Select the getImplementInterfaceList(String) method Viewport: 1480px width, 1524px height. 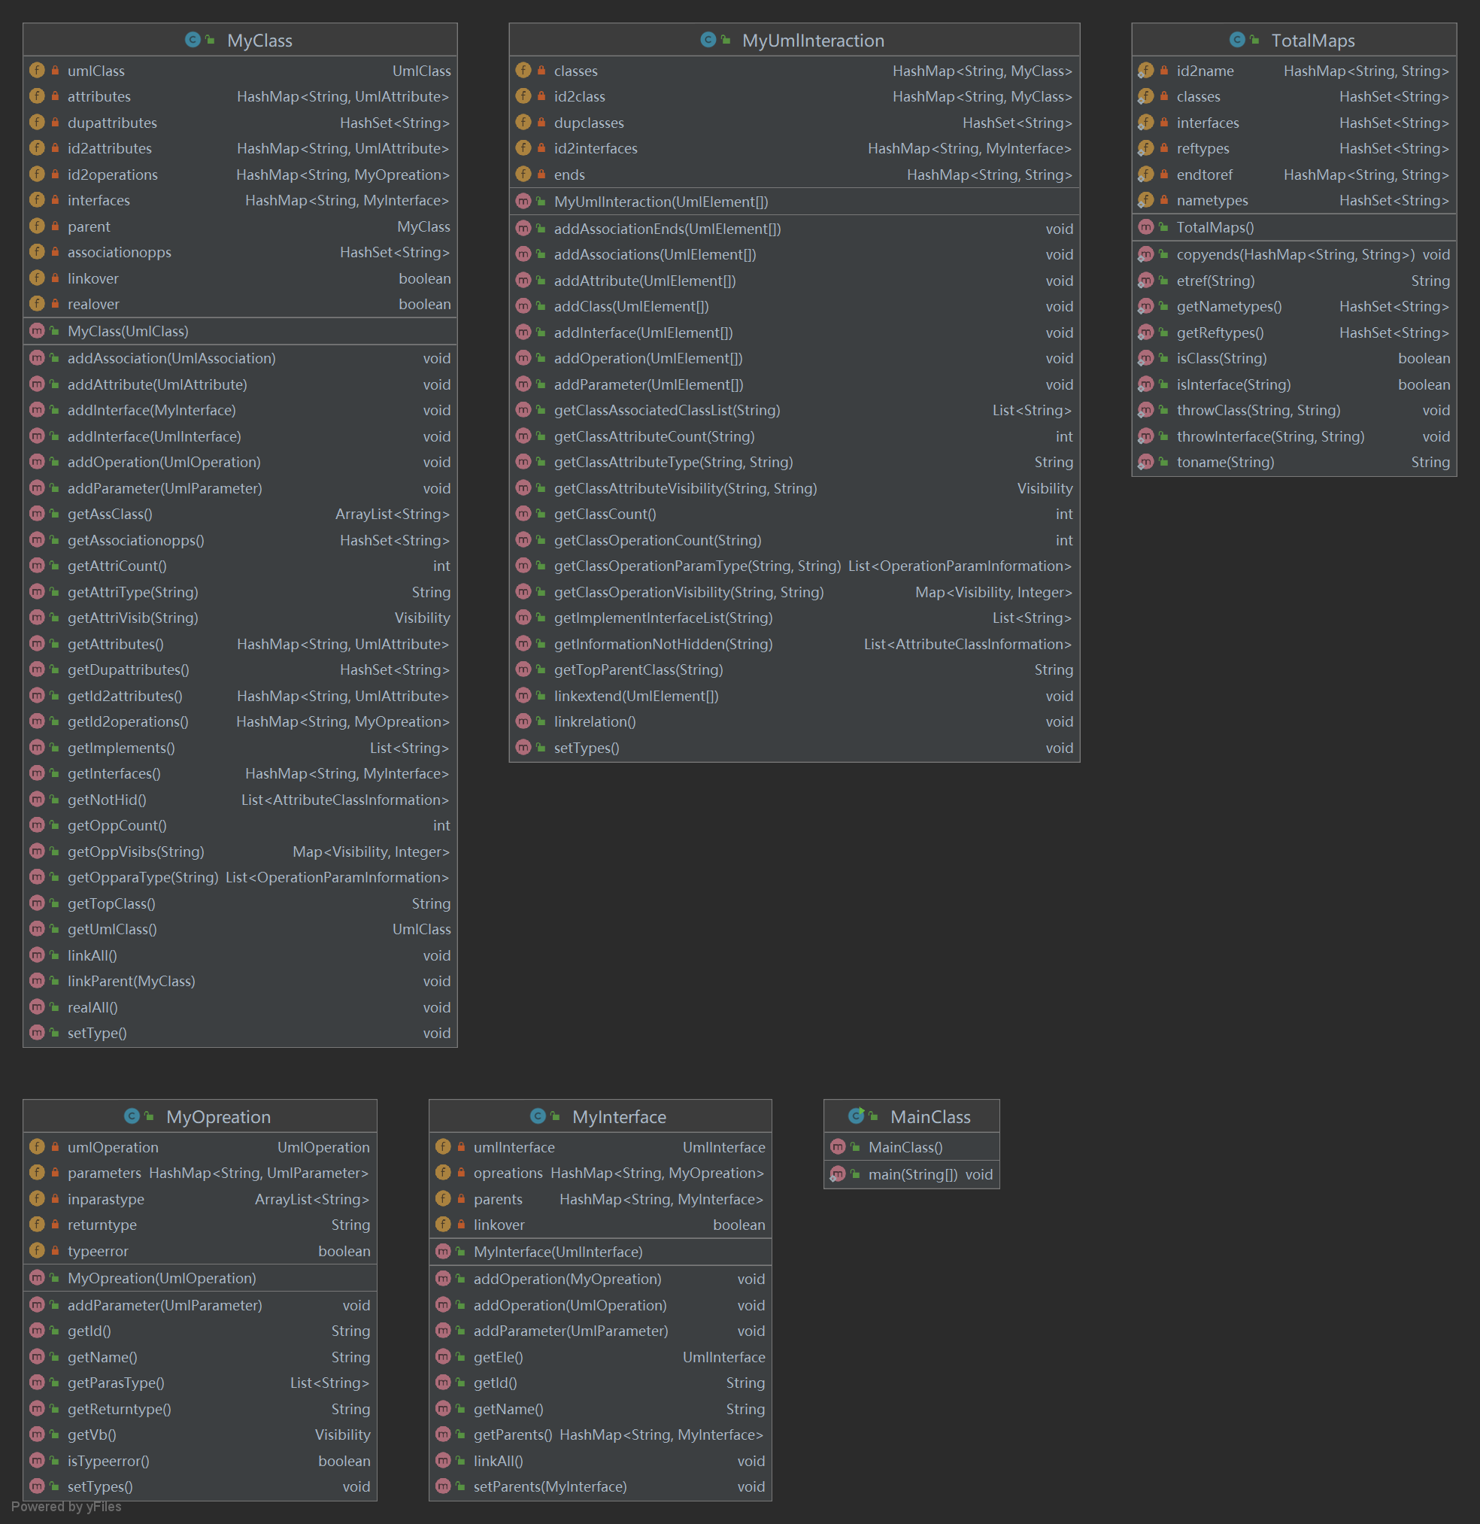pyautogui.click(x=663, y=618)
